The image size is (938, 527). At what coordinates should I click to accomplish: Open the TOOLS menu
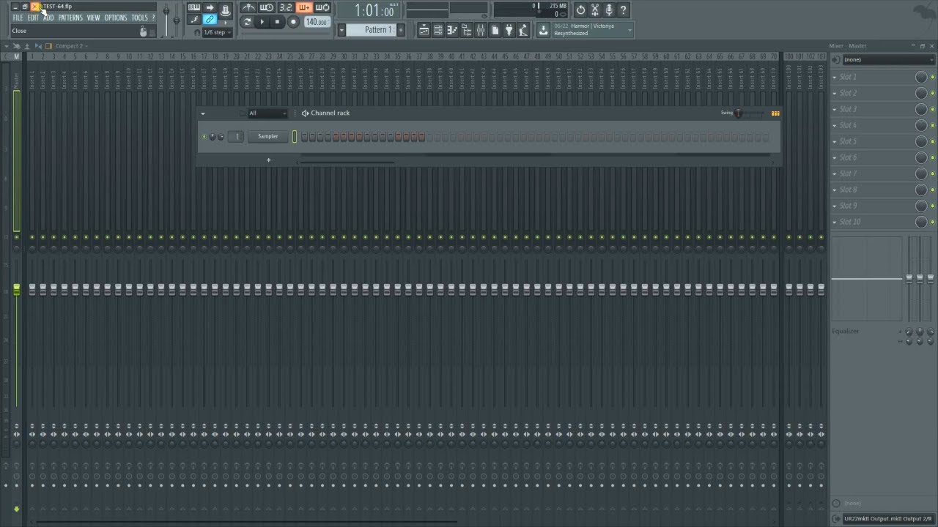tap(139, 18)
